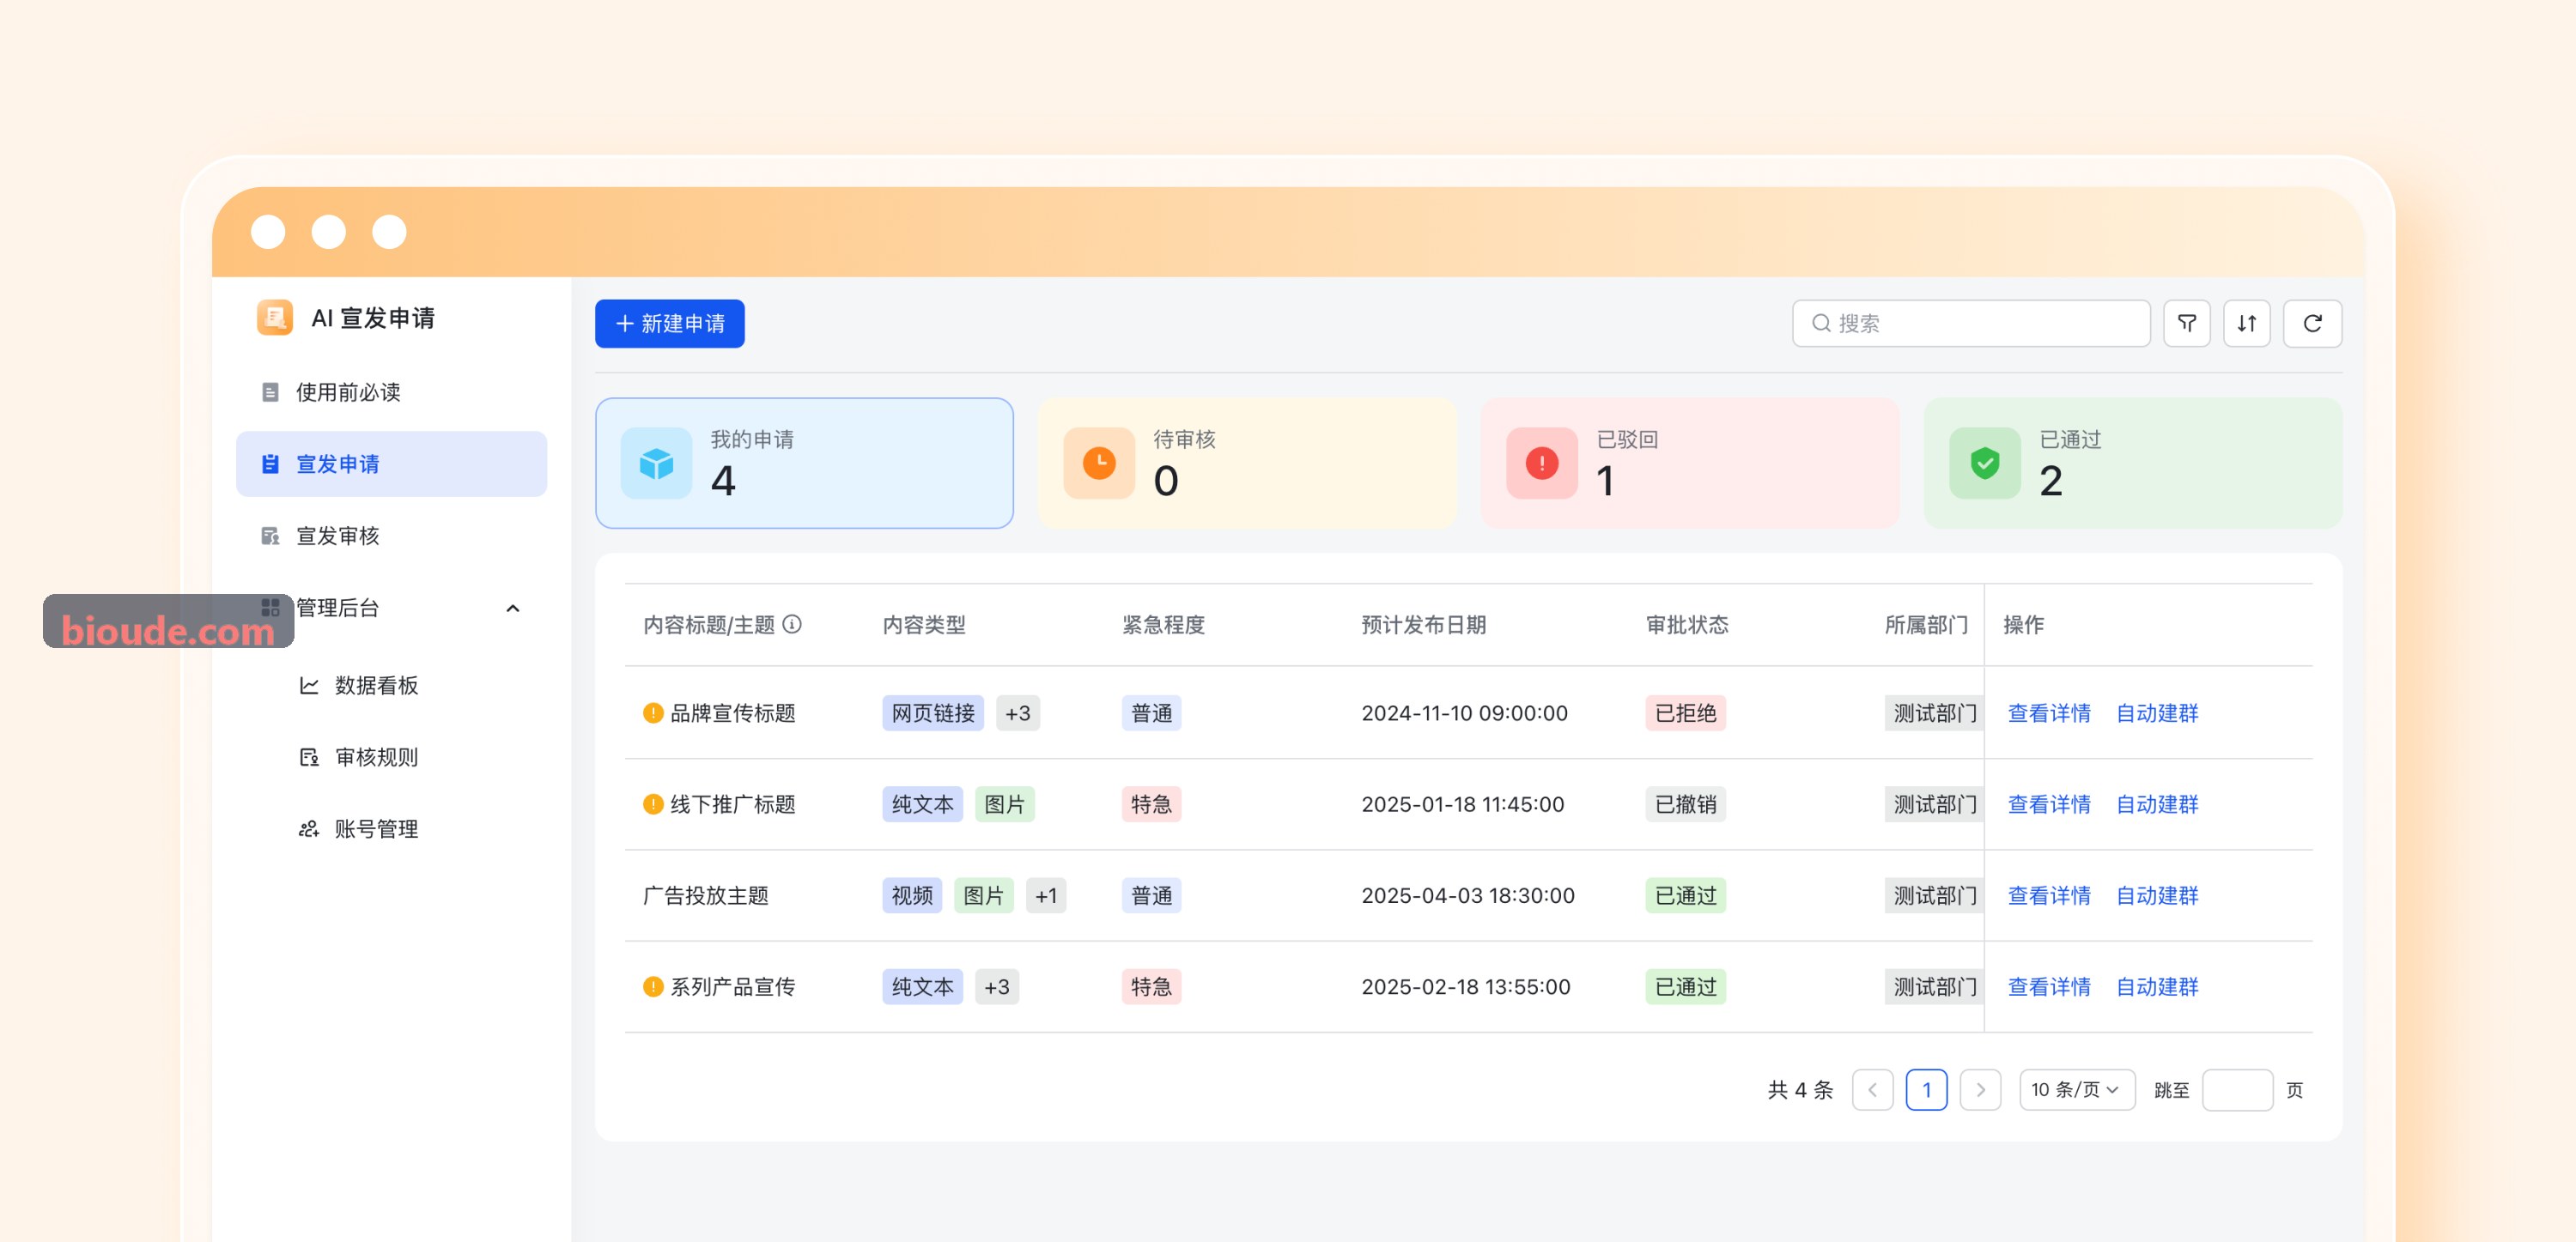Select the 待审核 summary card
This screenshot has height=1242, width=2576.
coord(1246,463)
